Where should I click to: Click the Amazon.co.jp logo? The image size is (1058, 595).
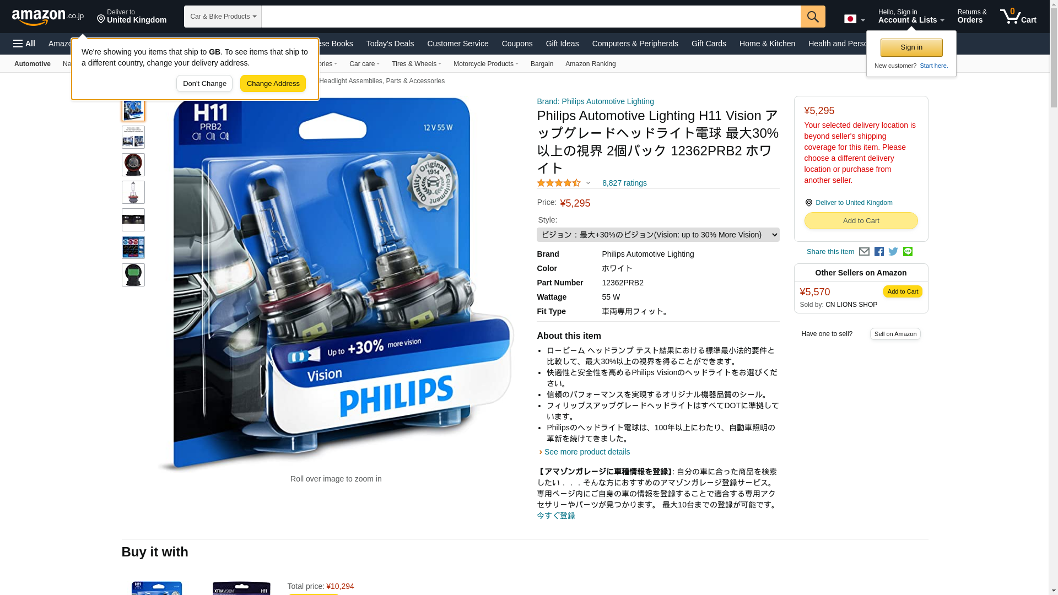tap(48, 17)
